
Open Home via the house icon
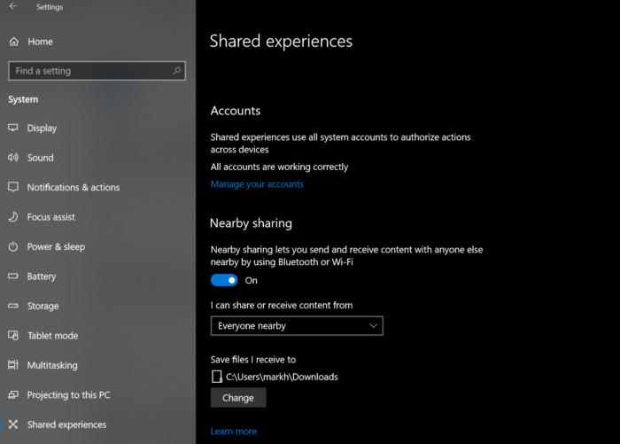pos(14,42)
